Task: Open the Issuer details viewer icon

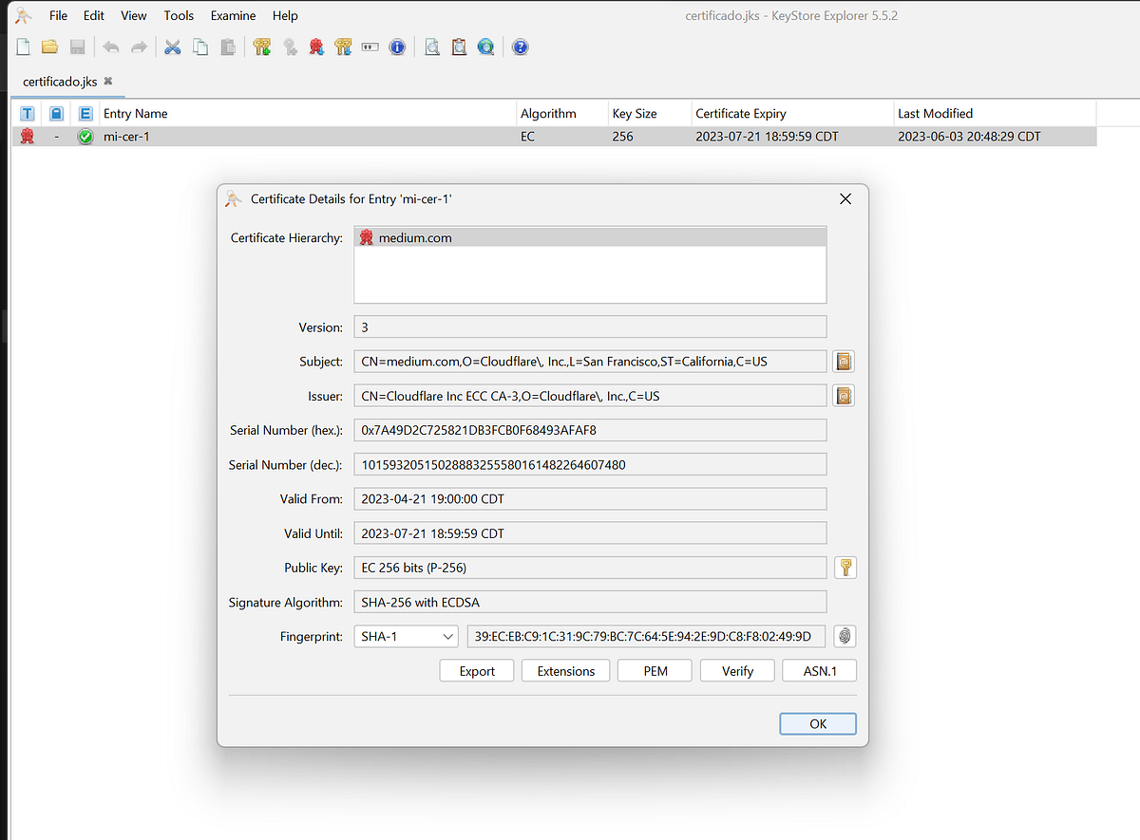Action: pos(844,395)
